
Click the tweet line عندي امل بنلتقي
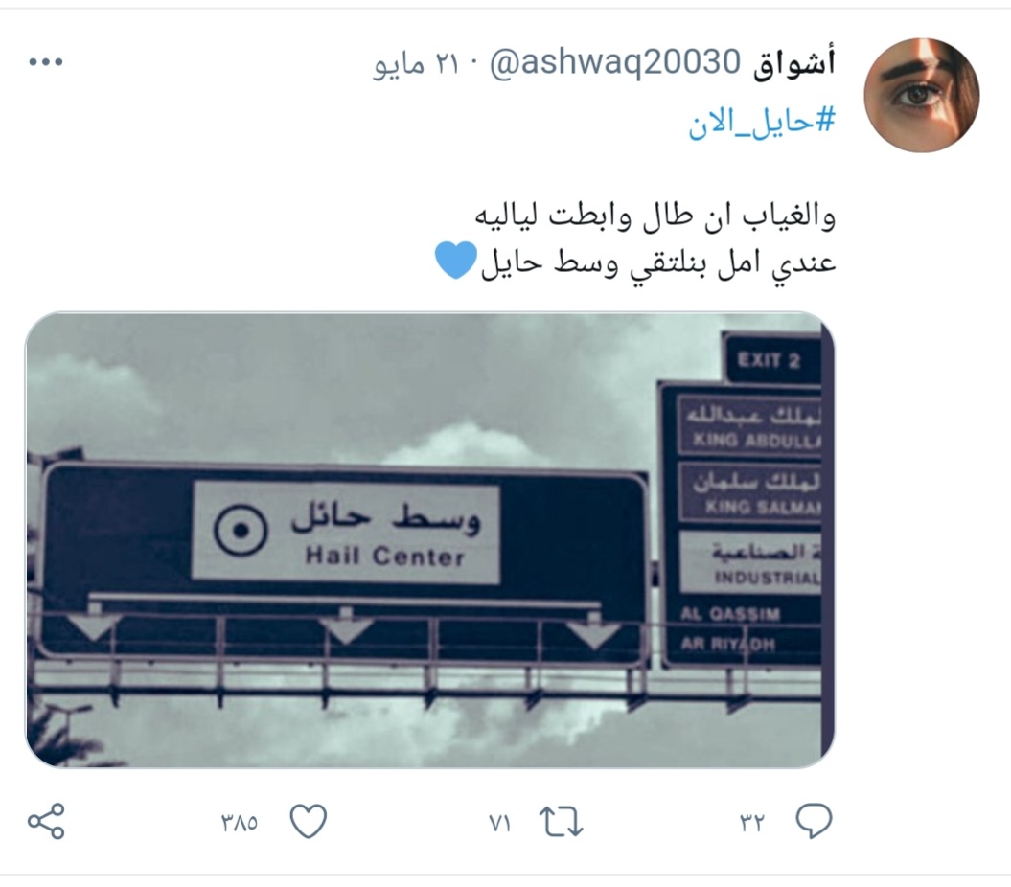coord(658,262)
